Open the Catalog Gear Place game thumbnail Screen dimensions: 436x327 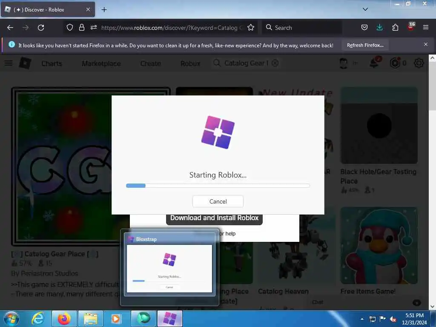coord(61,166)
